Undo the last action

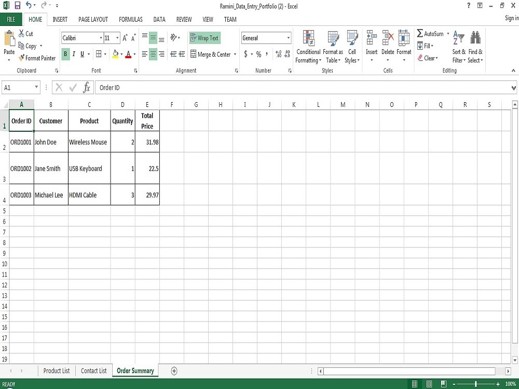(29, 5)
